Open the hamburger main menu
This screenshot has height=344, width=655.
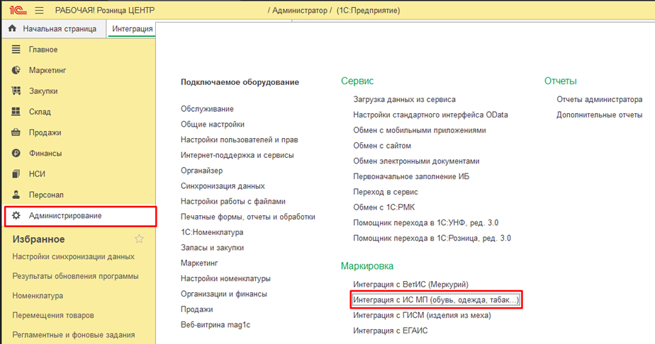tap(39, 11)
